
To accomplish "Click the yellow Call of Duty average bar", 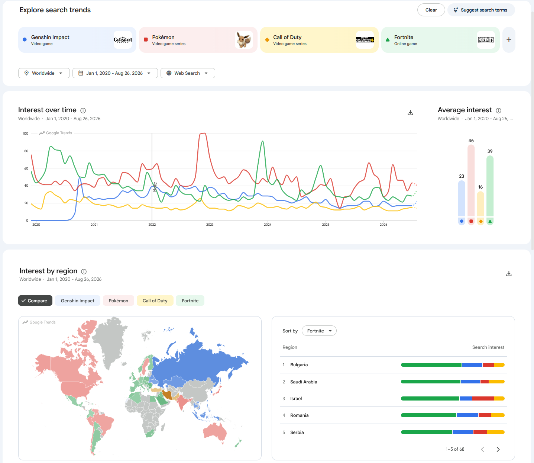I will [480, 204].
